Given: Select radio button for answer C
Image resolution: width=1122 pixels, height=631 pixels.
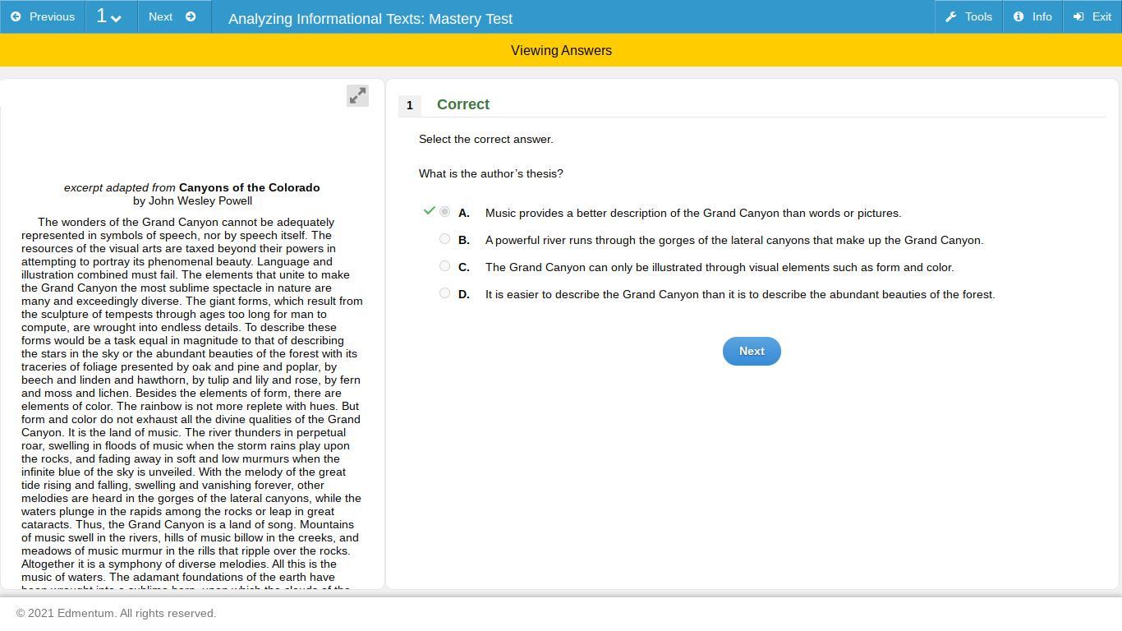Looking at the screenshot, I should point(444,266).
